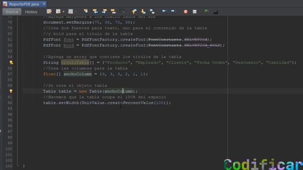The width and height of the screenshot is (303, 170).
Task: Click the navigate Back history icon
Action: click(58, 11)
